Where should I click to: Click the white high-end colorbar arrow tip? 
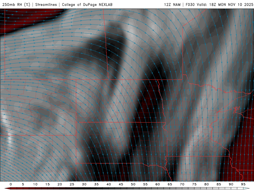pyautogui.click(x=246, y=188)
